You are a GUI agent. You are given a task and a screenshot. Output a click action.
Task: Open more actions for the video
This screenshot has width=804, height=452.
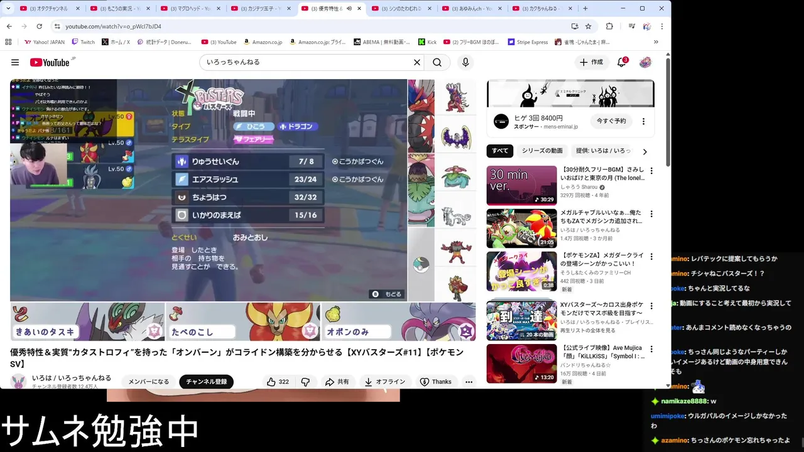469,382
